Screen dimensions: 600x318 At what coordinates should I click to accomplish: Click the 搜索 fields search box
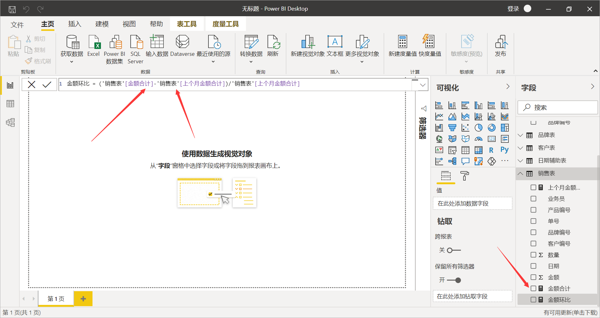pos(557,108)
